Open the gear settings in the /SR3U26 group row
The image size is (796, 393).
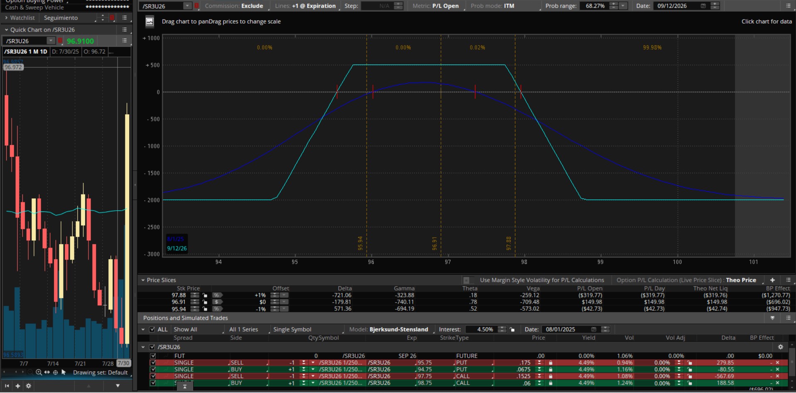click(x=780, y=347)
